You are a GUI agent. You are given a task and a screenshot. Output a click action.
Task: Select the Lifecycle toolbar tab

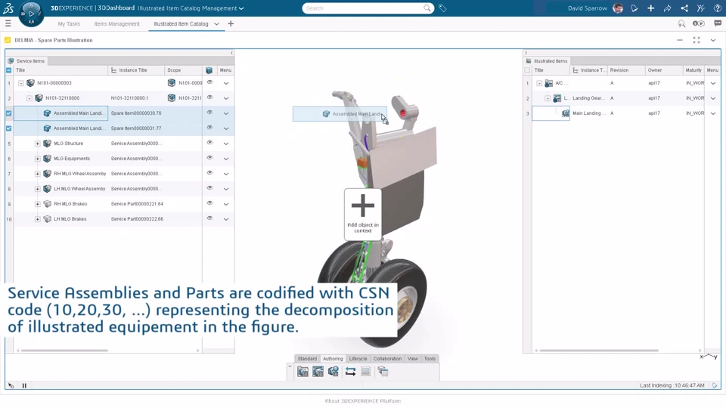click(x=358, y=358)
